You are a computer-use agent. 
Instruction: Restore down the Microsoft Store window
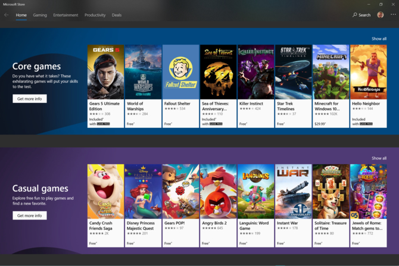(381, 4)
